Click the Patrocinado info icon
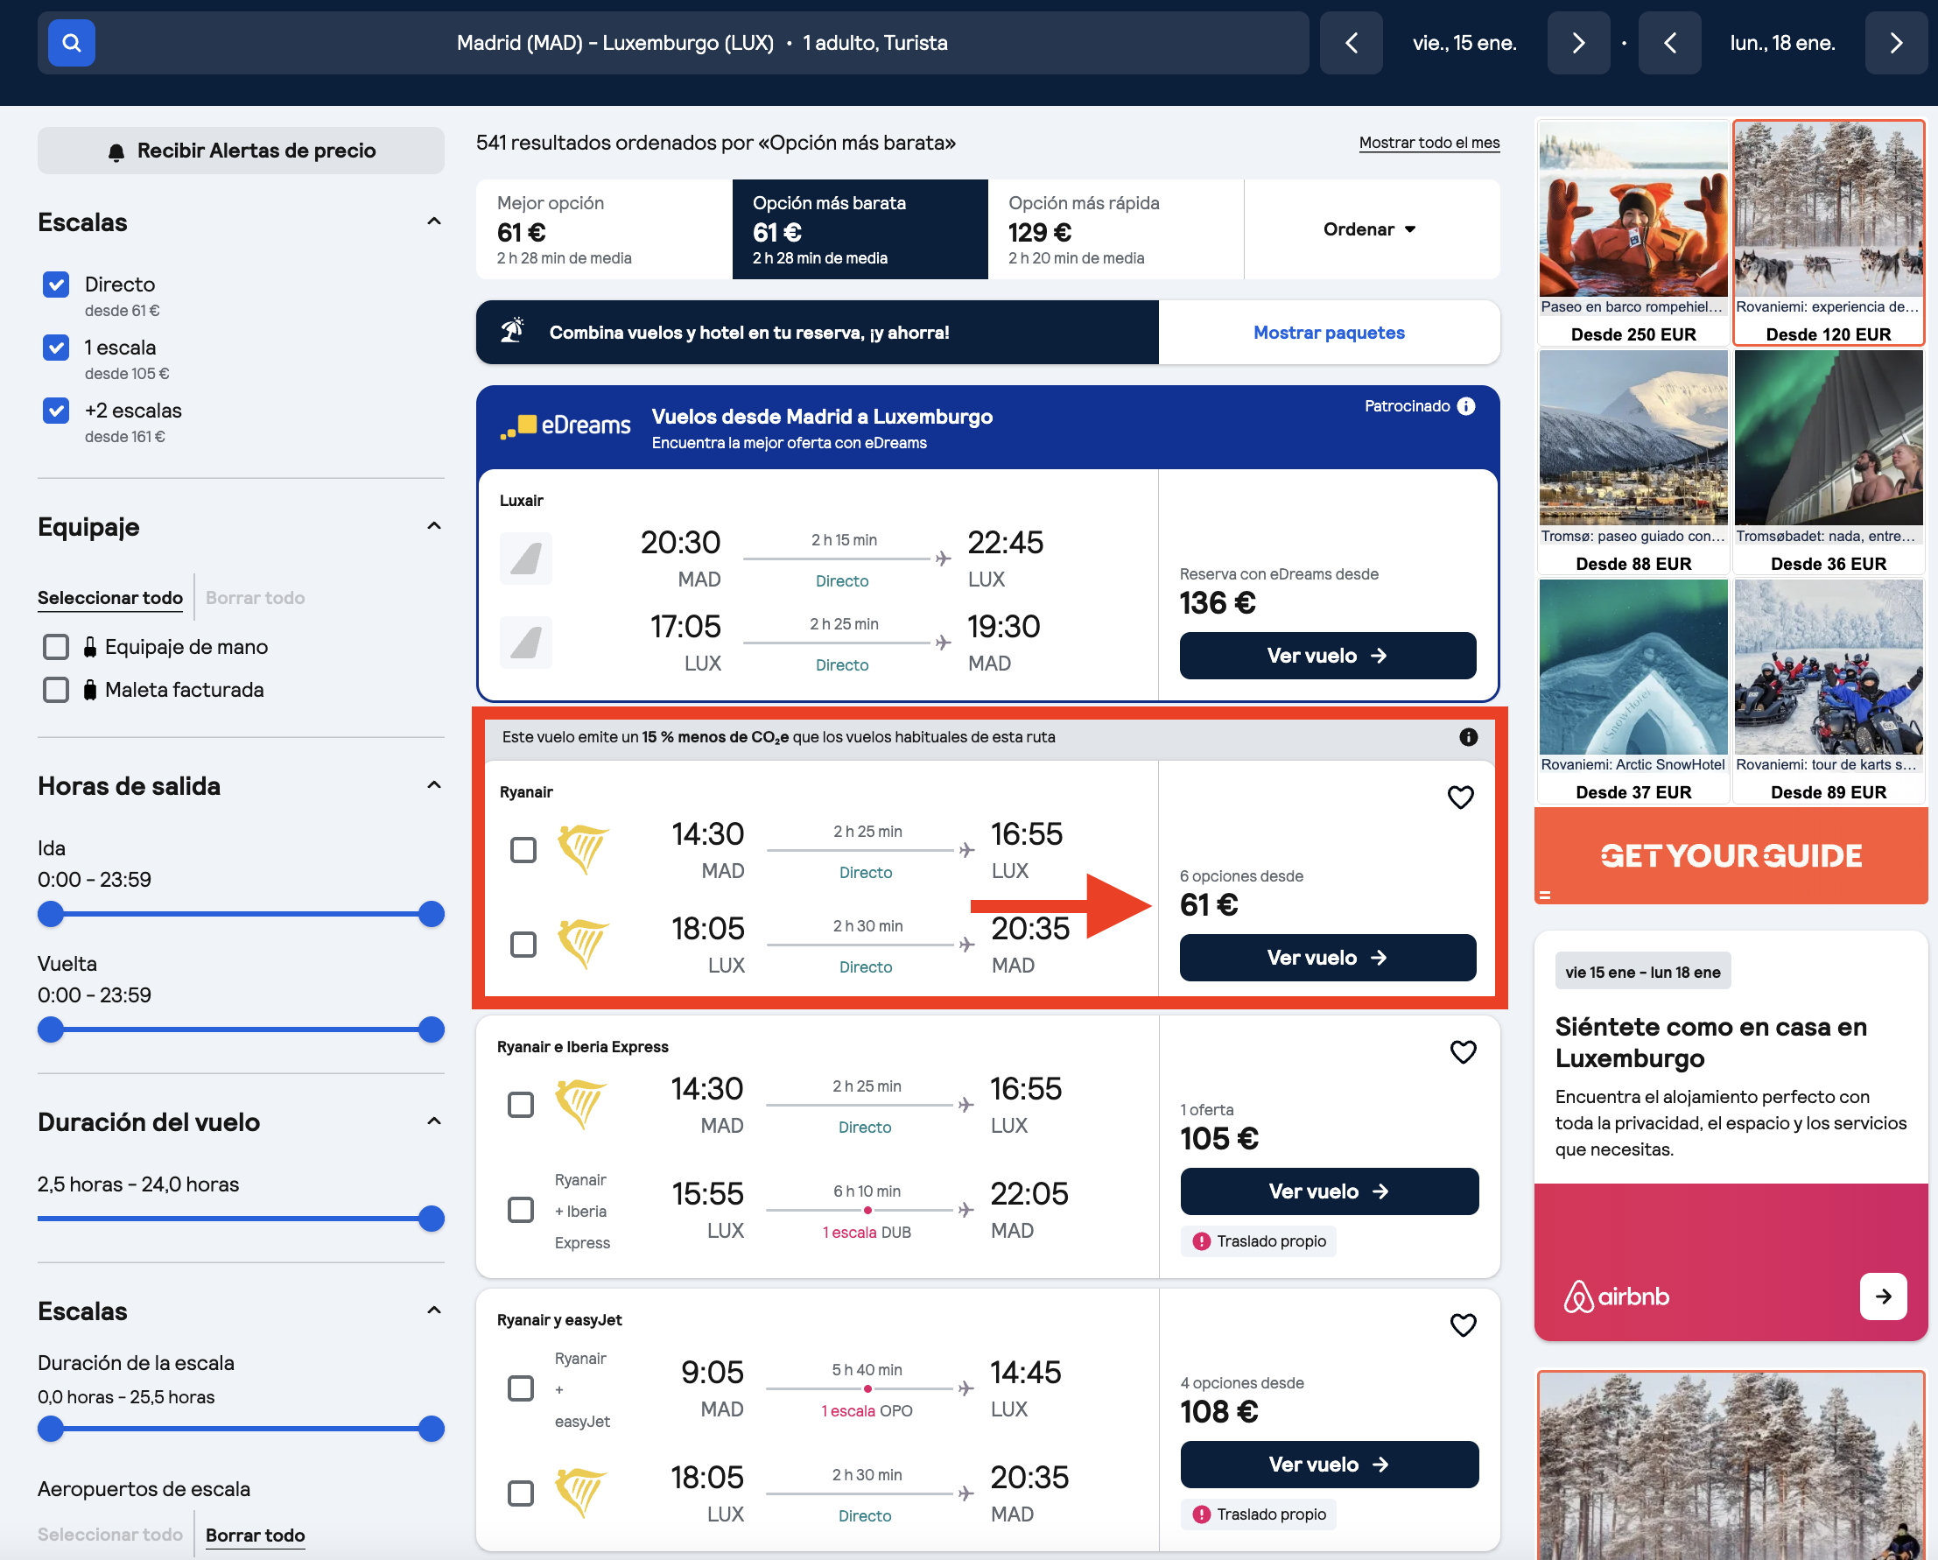This screenshot has height=1560, width=1938. [x=1466, y=406]
